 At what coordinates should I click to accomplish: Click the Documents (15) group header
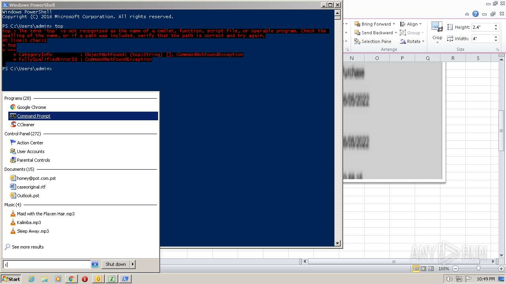pyautogui.click(x=19, y=169)
